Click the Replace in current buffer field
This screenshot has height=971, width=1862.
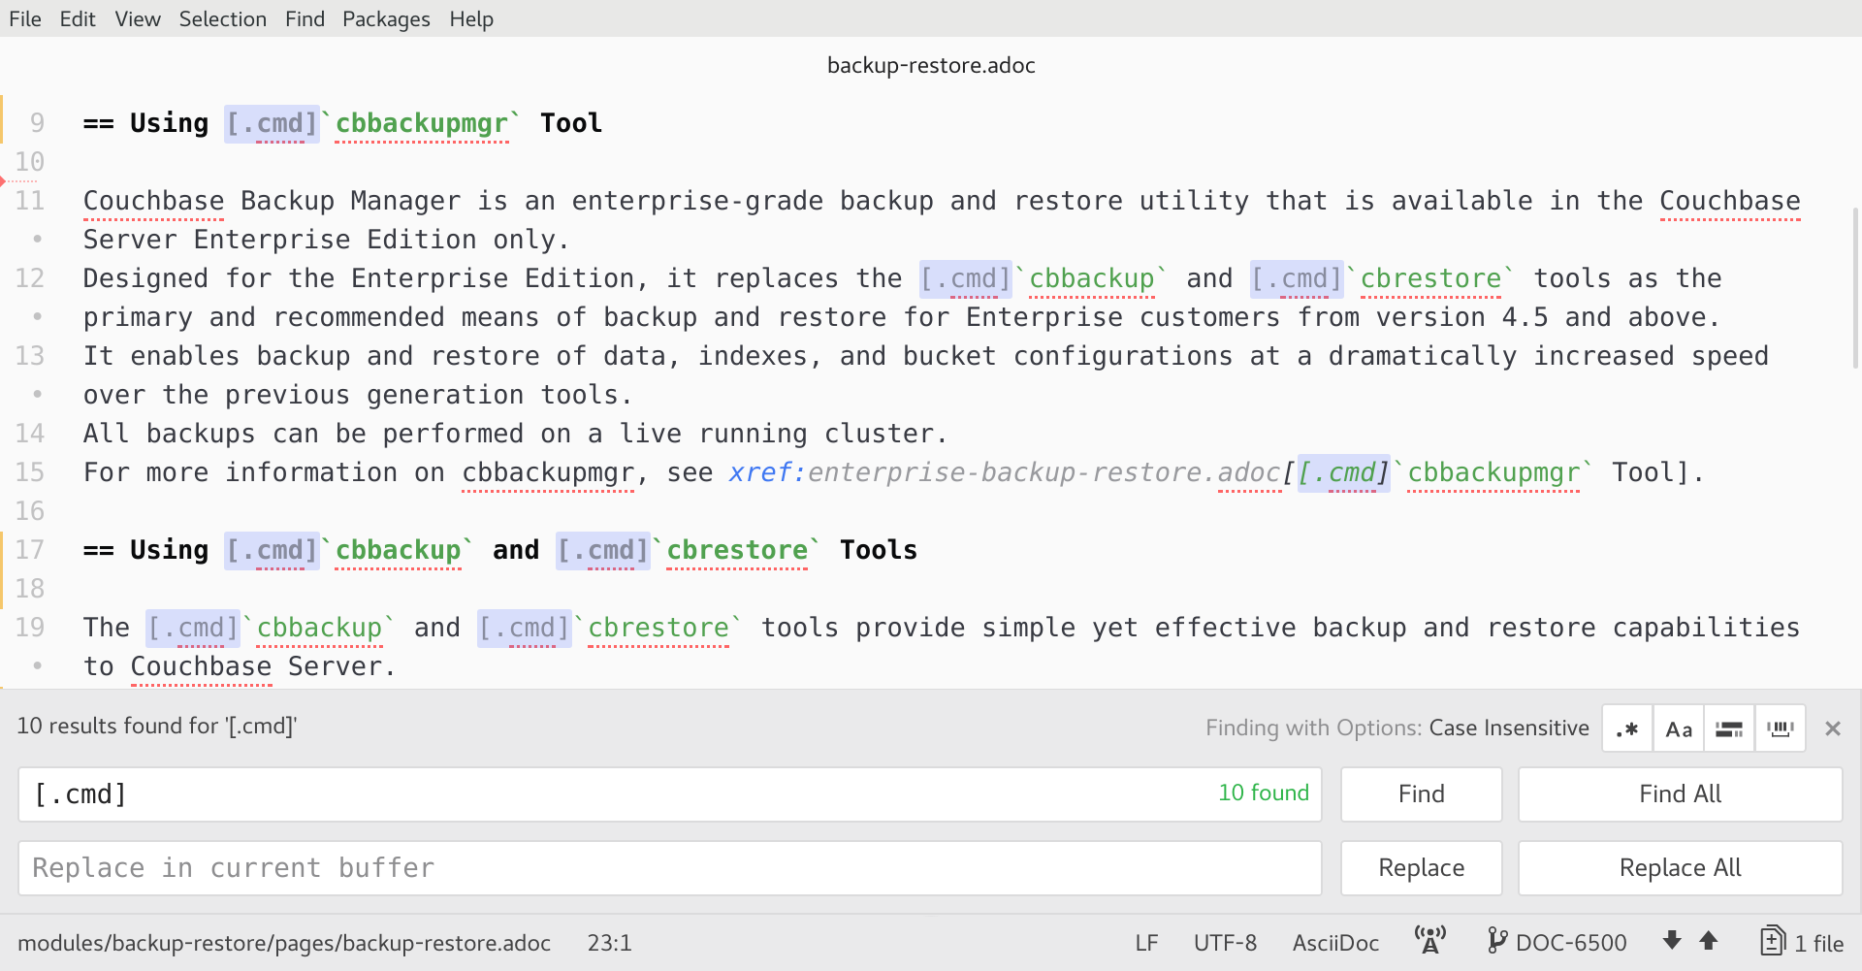[669, 868]
